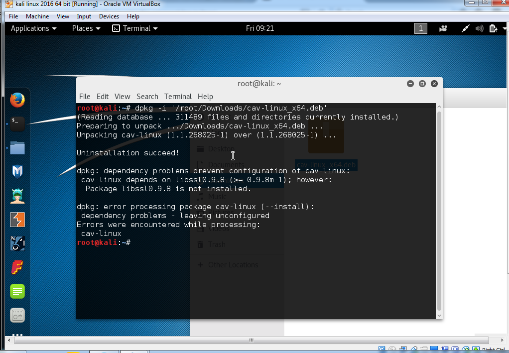This screenshot has width=509, height=353.
Task: Launch Burp Suite from the dock
Action: tap(17, 220)
